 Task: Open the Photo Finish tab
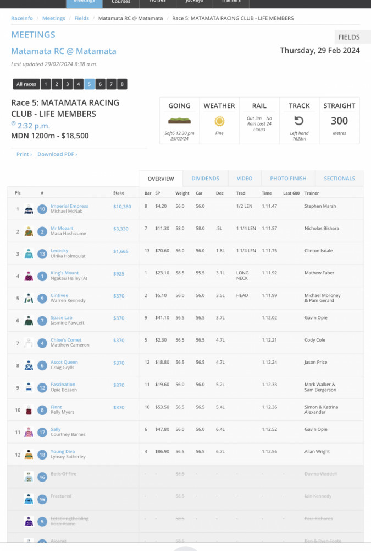[288, 179]
